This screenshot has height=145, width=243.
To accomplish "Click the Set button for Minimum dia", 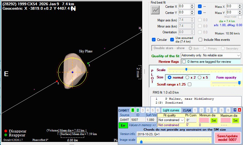I will (x=214, y=120).
